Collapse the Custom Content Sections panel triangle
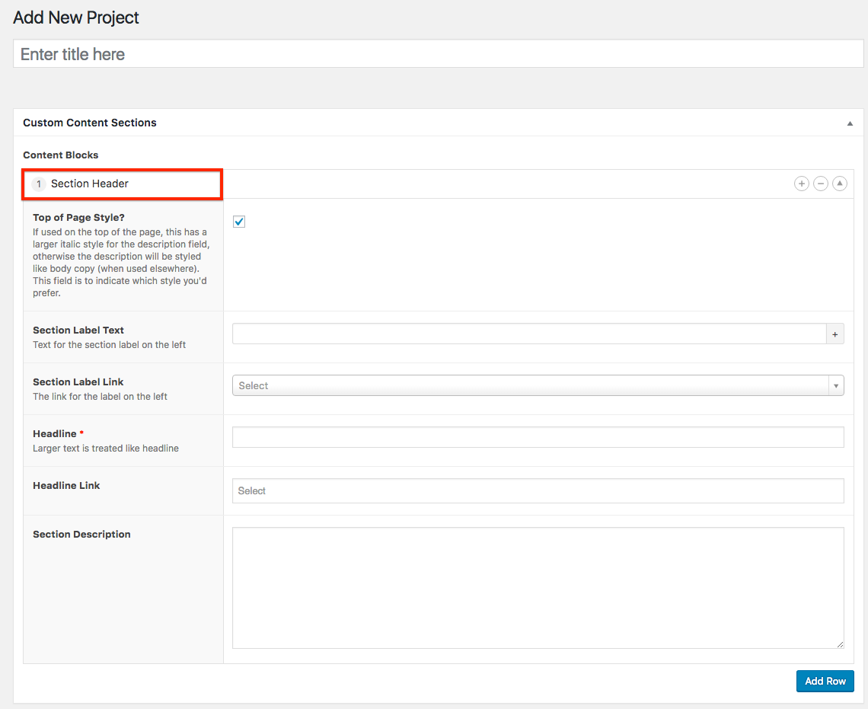This screenshot has width=868, height=709. coord(850,123)
